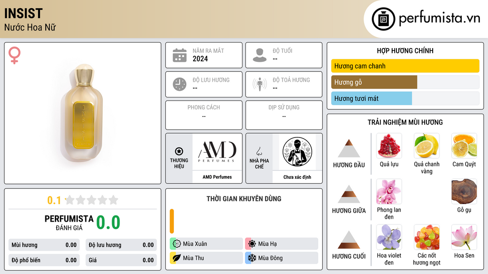
Task: Click the orange 0.1 rating value
Action: [x=54, y=200]
